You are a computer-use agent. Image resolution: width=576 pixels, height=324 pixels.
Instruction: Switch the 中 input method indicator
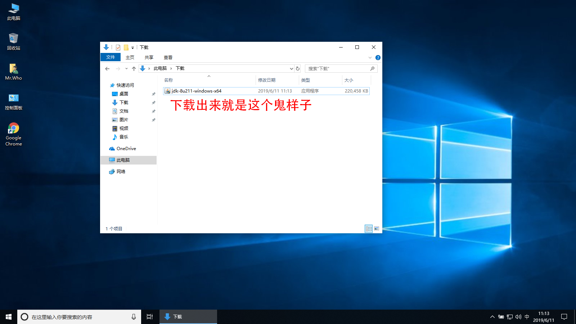click(527, 317)
